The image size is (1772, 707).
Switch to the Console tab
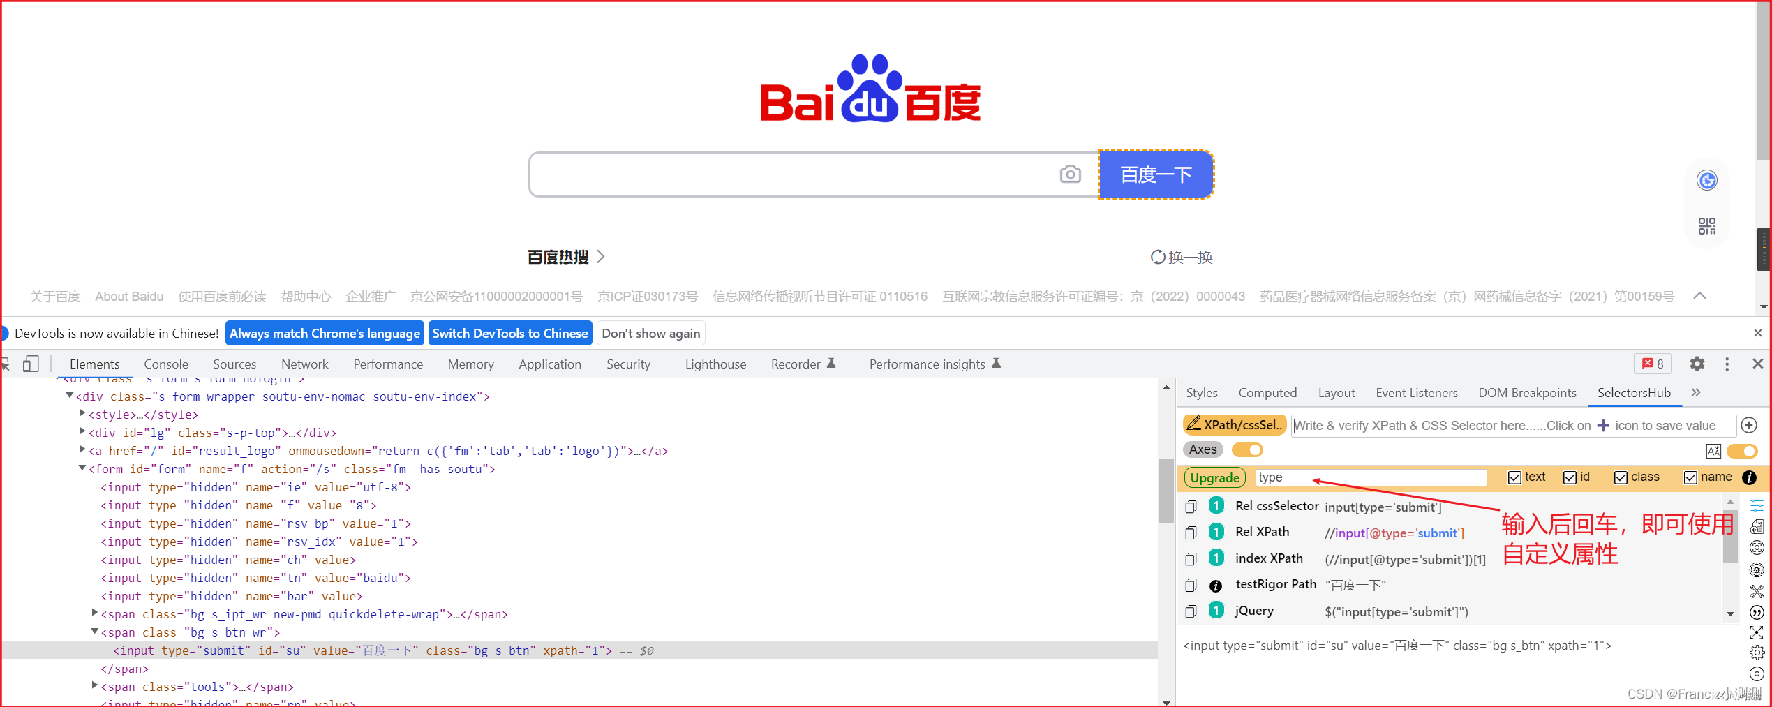coord(166,364)
